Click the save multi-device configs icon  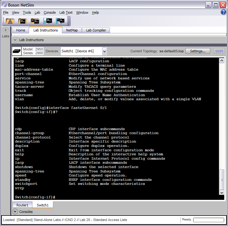(60, 21)
